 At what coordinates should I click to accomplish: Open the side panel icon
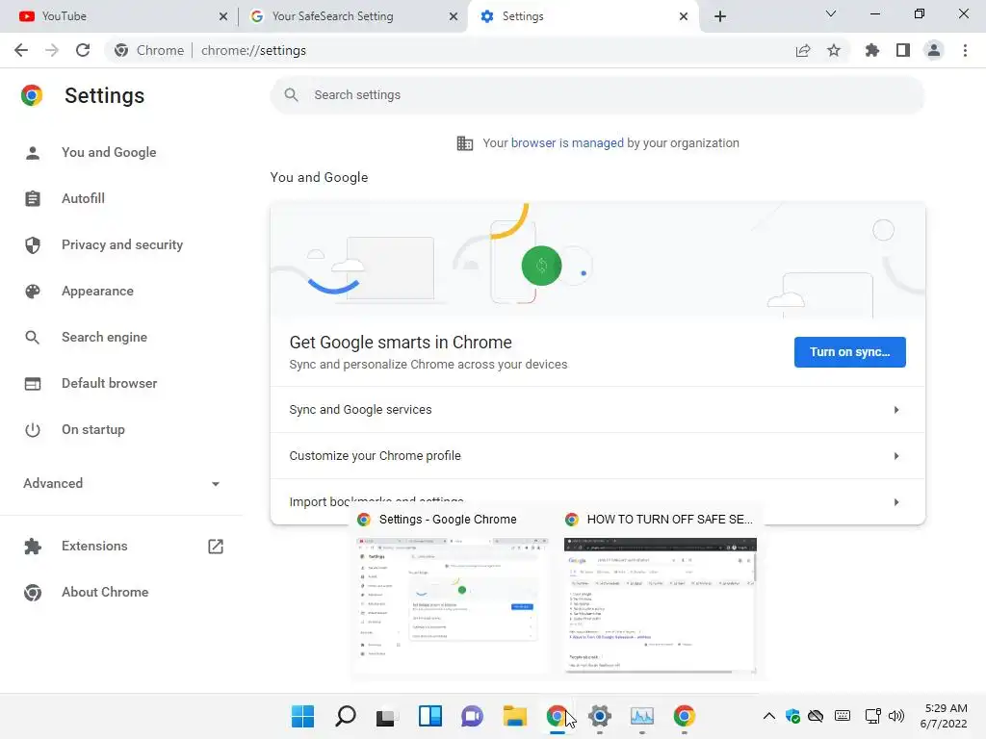click(903, 50)
